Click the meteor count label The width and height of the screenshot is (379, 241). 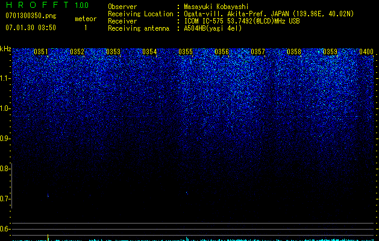(x=86, y=19)
